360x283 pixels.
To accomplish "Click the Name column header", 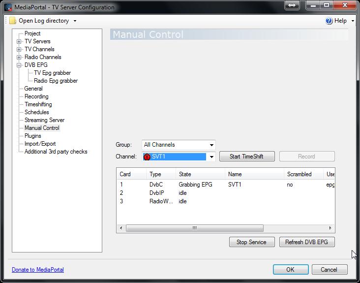I will click(x=254, y=174).
